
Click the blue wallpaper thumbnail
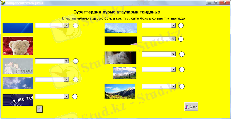coord(18,28)
